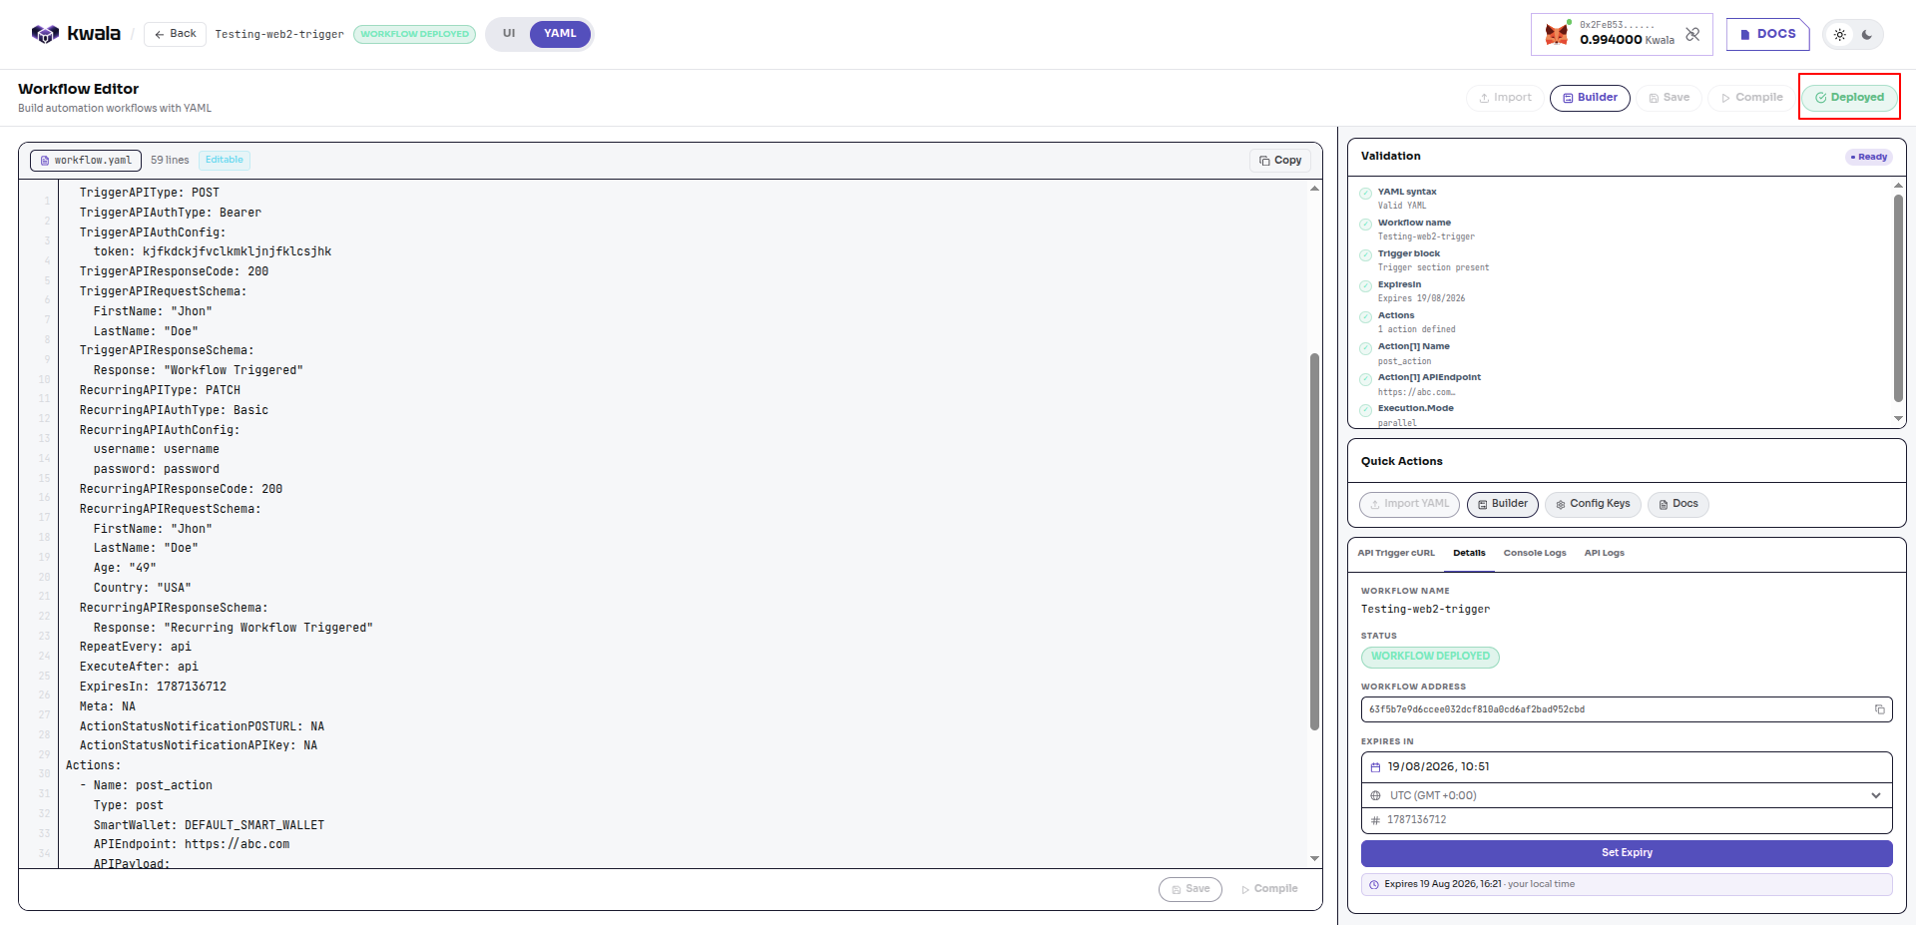Click the 'TriggerAPIType: POST' line
Screen dimensions: 1916x925
point(150,193)
